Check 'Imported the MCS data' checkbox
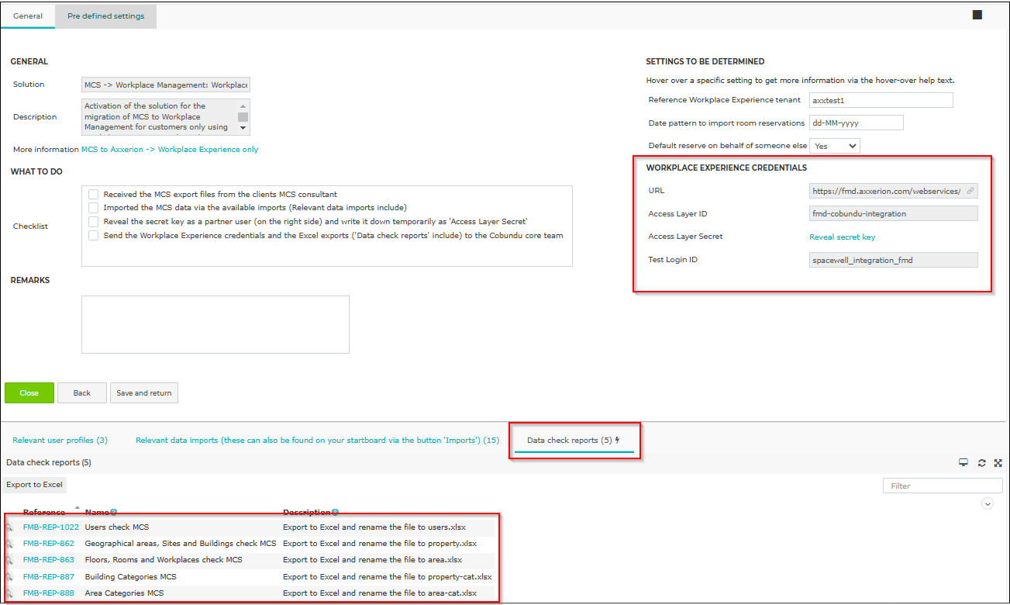Viewport: 1010px width, 605px height. (94, 208)
